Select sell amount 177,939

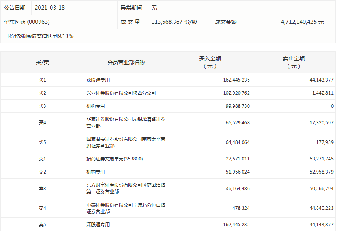[325, 142]
